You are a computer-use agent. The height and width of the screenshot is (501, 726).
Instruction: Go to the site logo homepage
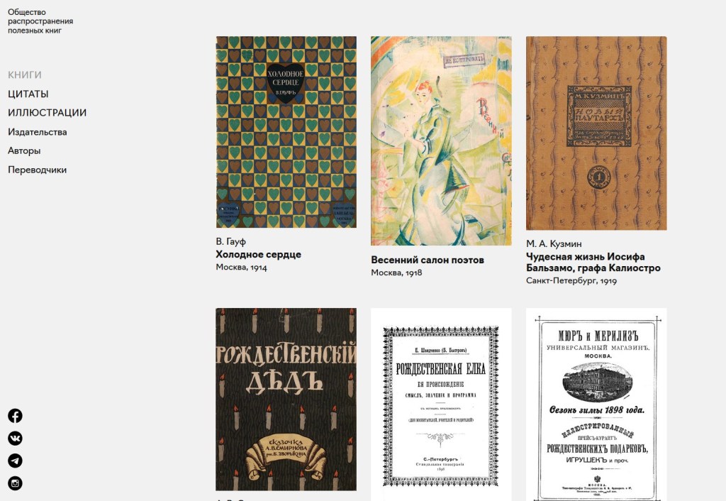click(x=40, y=21)
